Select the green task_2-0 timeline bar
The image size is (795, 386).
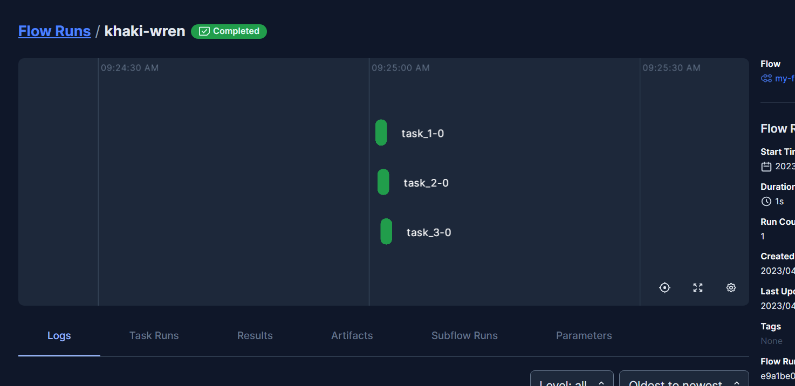click(x=383, y=182)
